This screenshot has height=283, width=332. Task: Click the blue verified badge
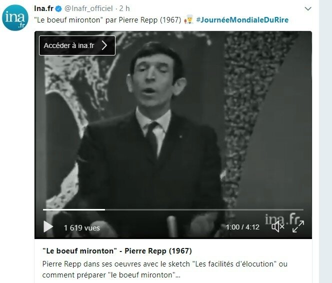tap(58, 8)
